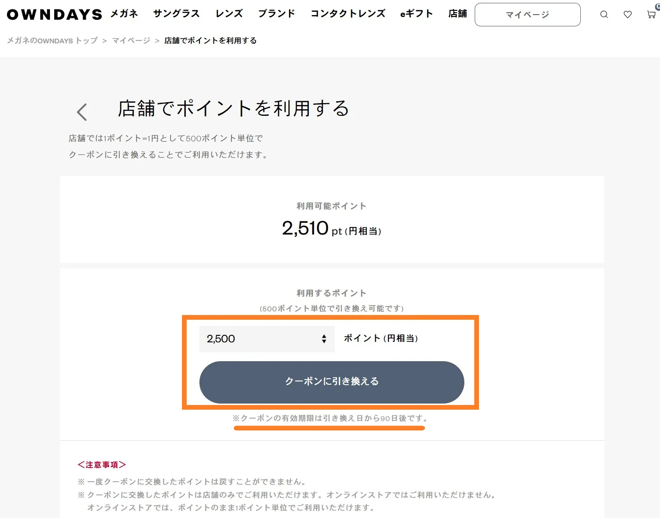
Task: Open the メガネ menu
Action: point(124,14)
